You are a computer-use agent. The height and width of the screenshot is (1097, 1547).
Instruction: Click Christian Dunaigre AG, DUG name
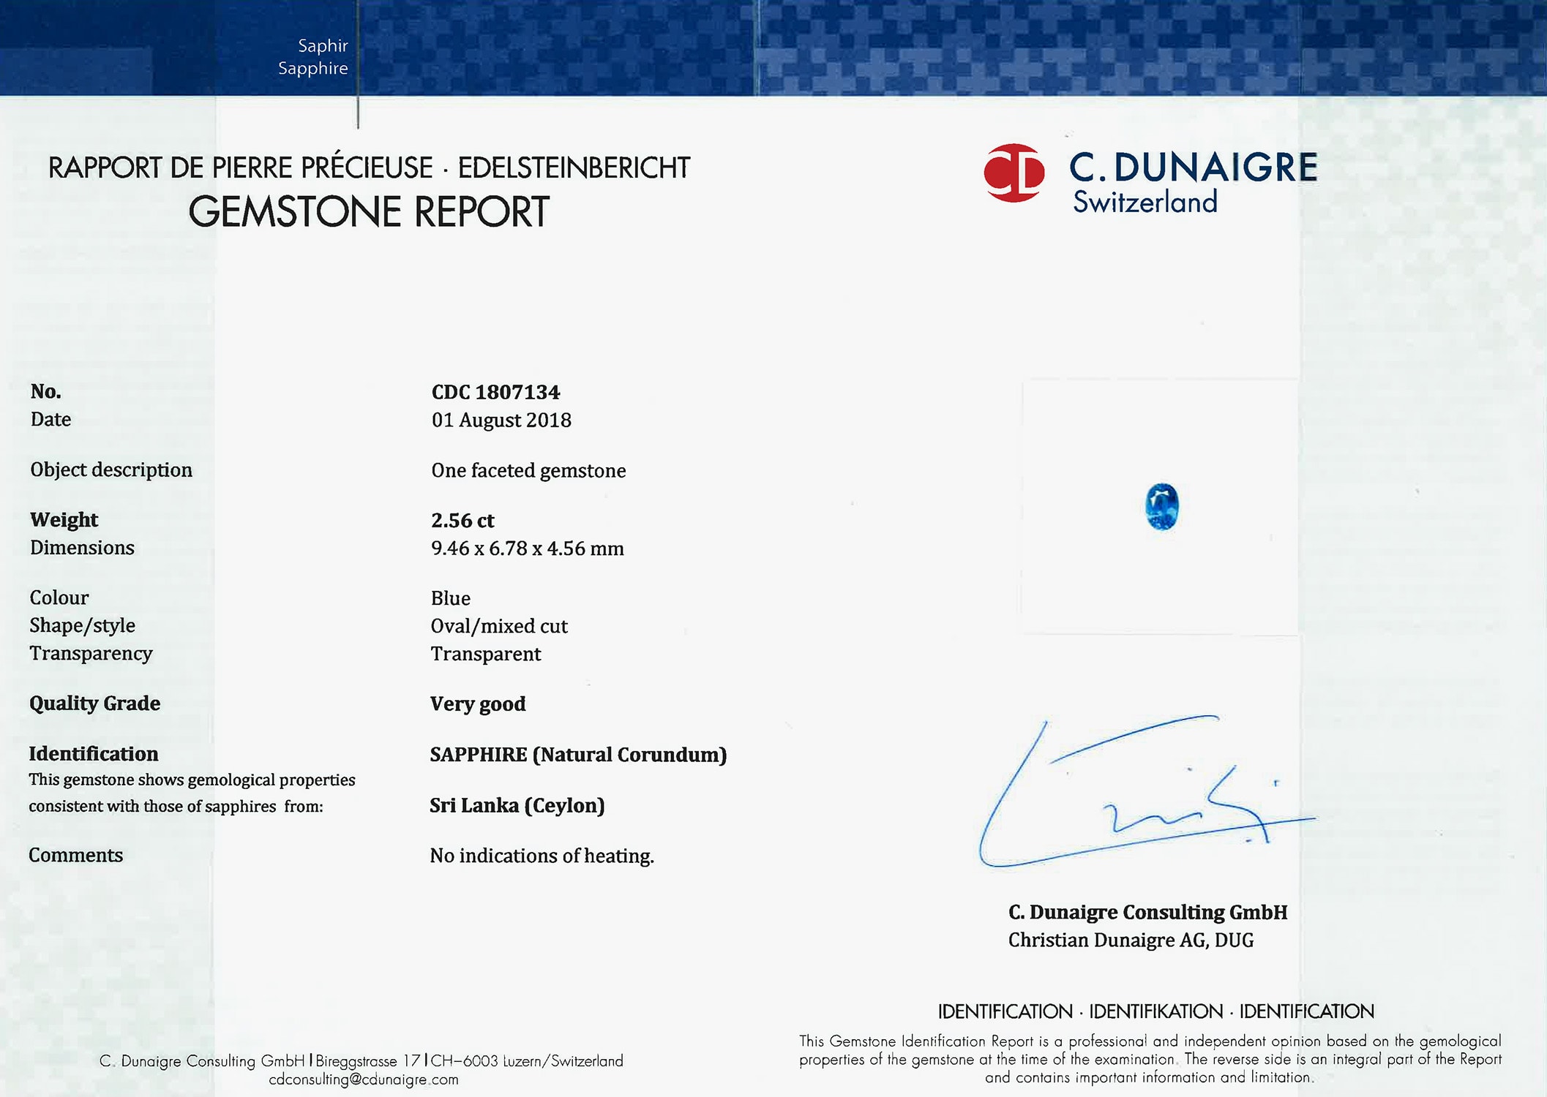click(x=1131, y=940)
